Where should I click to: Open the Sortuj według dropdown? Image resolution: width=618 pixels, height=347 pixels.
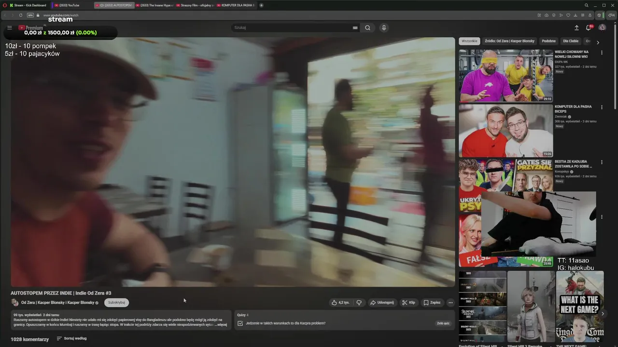(x=71, y=339)
